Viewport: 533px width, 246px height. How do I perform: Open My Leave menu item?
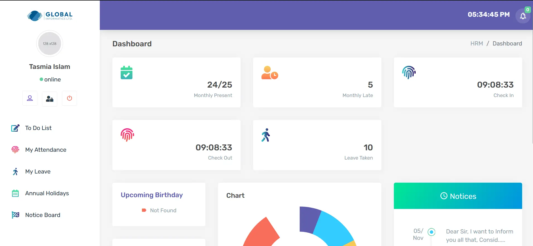pos(38,172)
